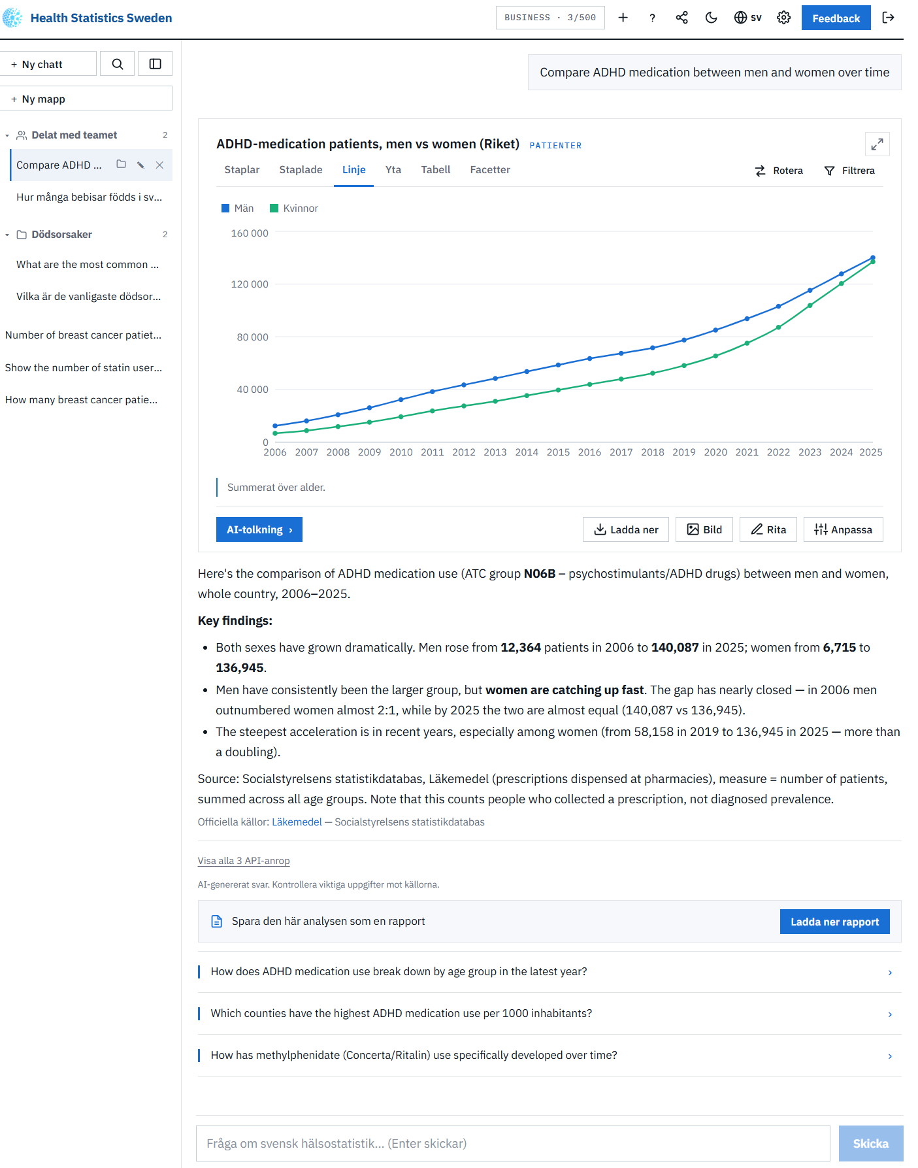Rename the Compare ADHD chat

(140, 165)
